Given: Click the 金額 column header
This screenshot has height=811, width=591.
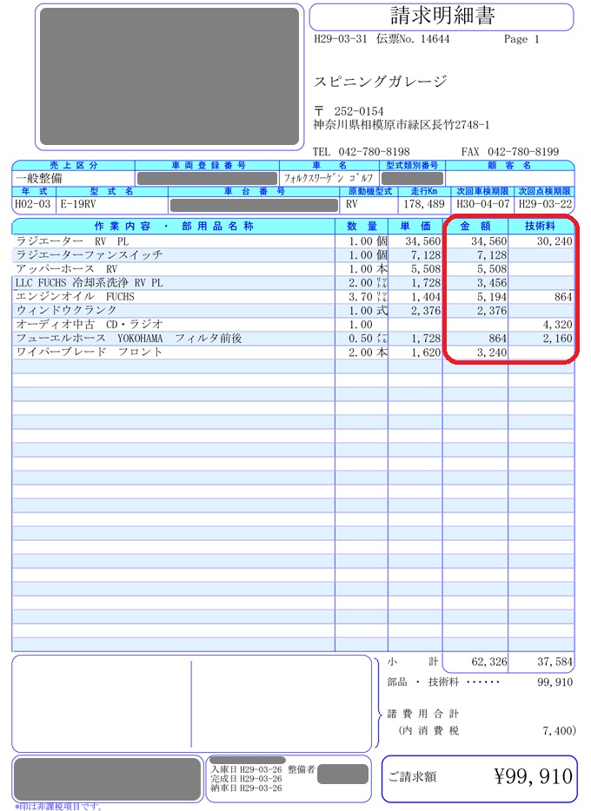Looking at the screenshot, I should 475,226.
